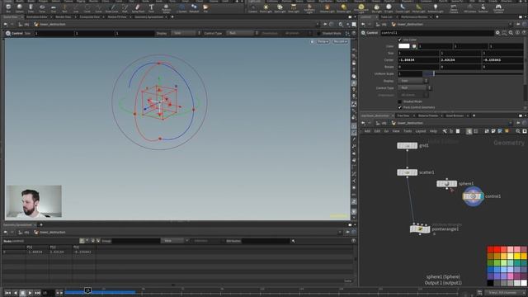The height and width of the screenshot is (297, 528).
Task: Toggle the Pack Control Geometry checkbox
Action: [399, 107]
